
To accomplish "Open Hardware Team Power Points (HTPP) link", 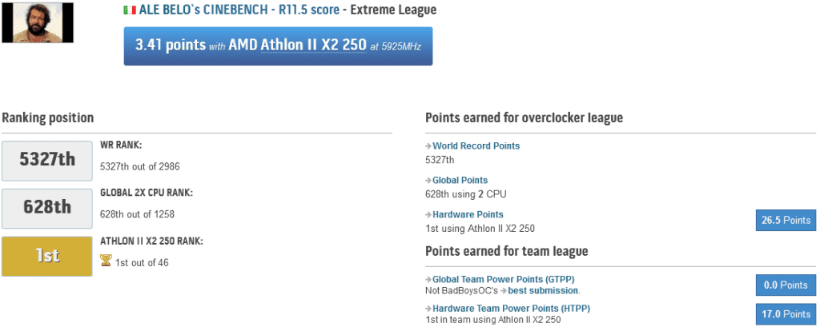I will pyautogui.click(x=511, y=309).
